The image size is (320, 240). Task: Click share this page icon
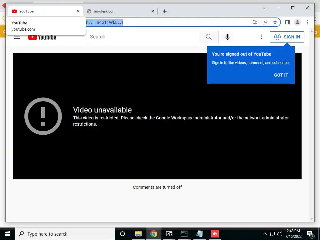[x=265, y=22]
